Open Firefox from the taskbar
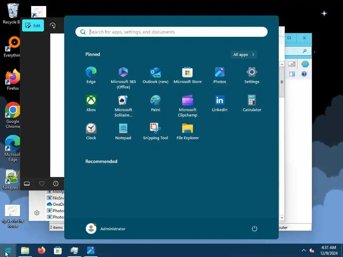 (41, 250)
